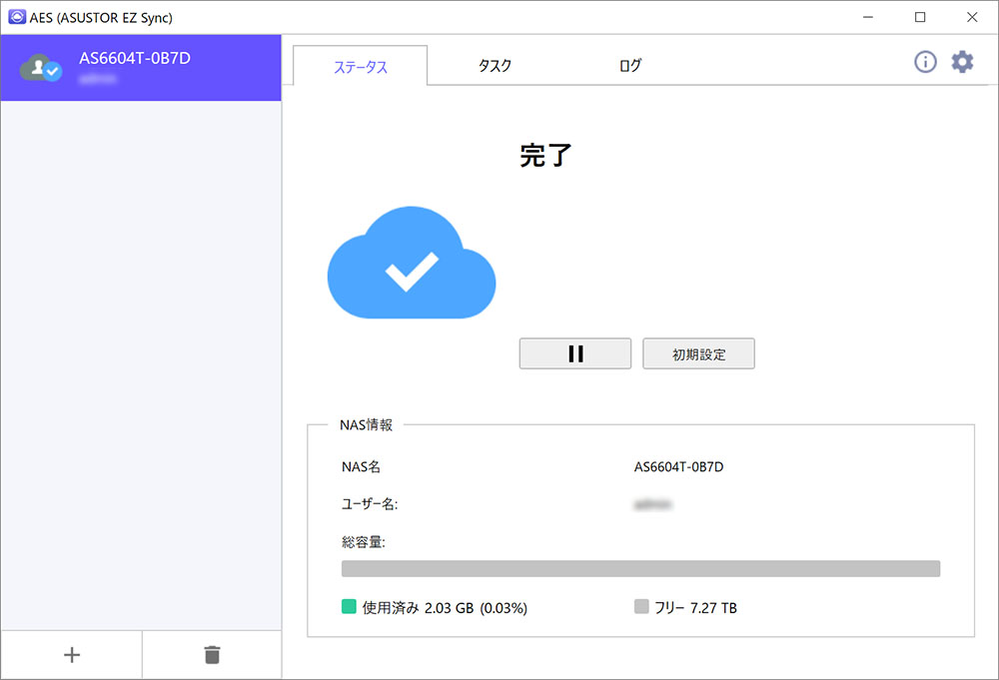
Task: Click the NAS名 value AS6604T-0B7D
Action: 678,466
